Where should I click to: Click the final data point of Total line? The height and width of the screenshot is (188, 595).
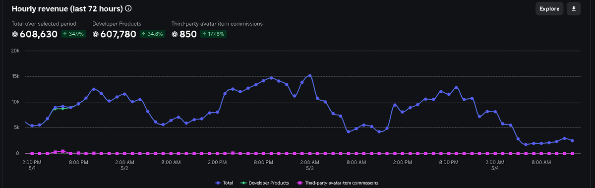pyautogui.click(x=572, y=141)
